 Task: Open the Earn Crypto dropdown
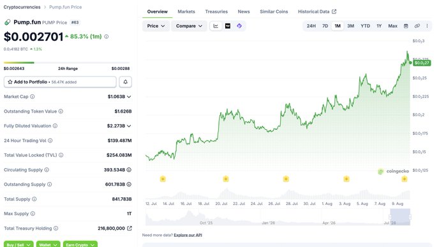[80, 244]
